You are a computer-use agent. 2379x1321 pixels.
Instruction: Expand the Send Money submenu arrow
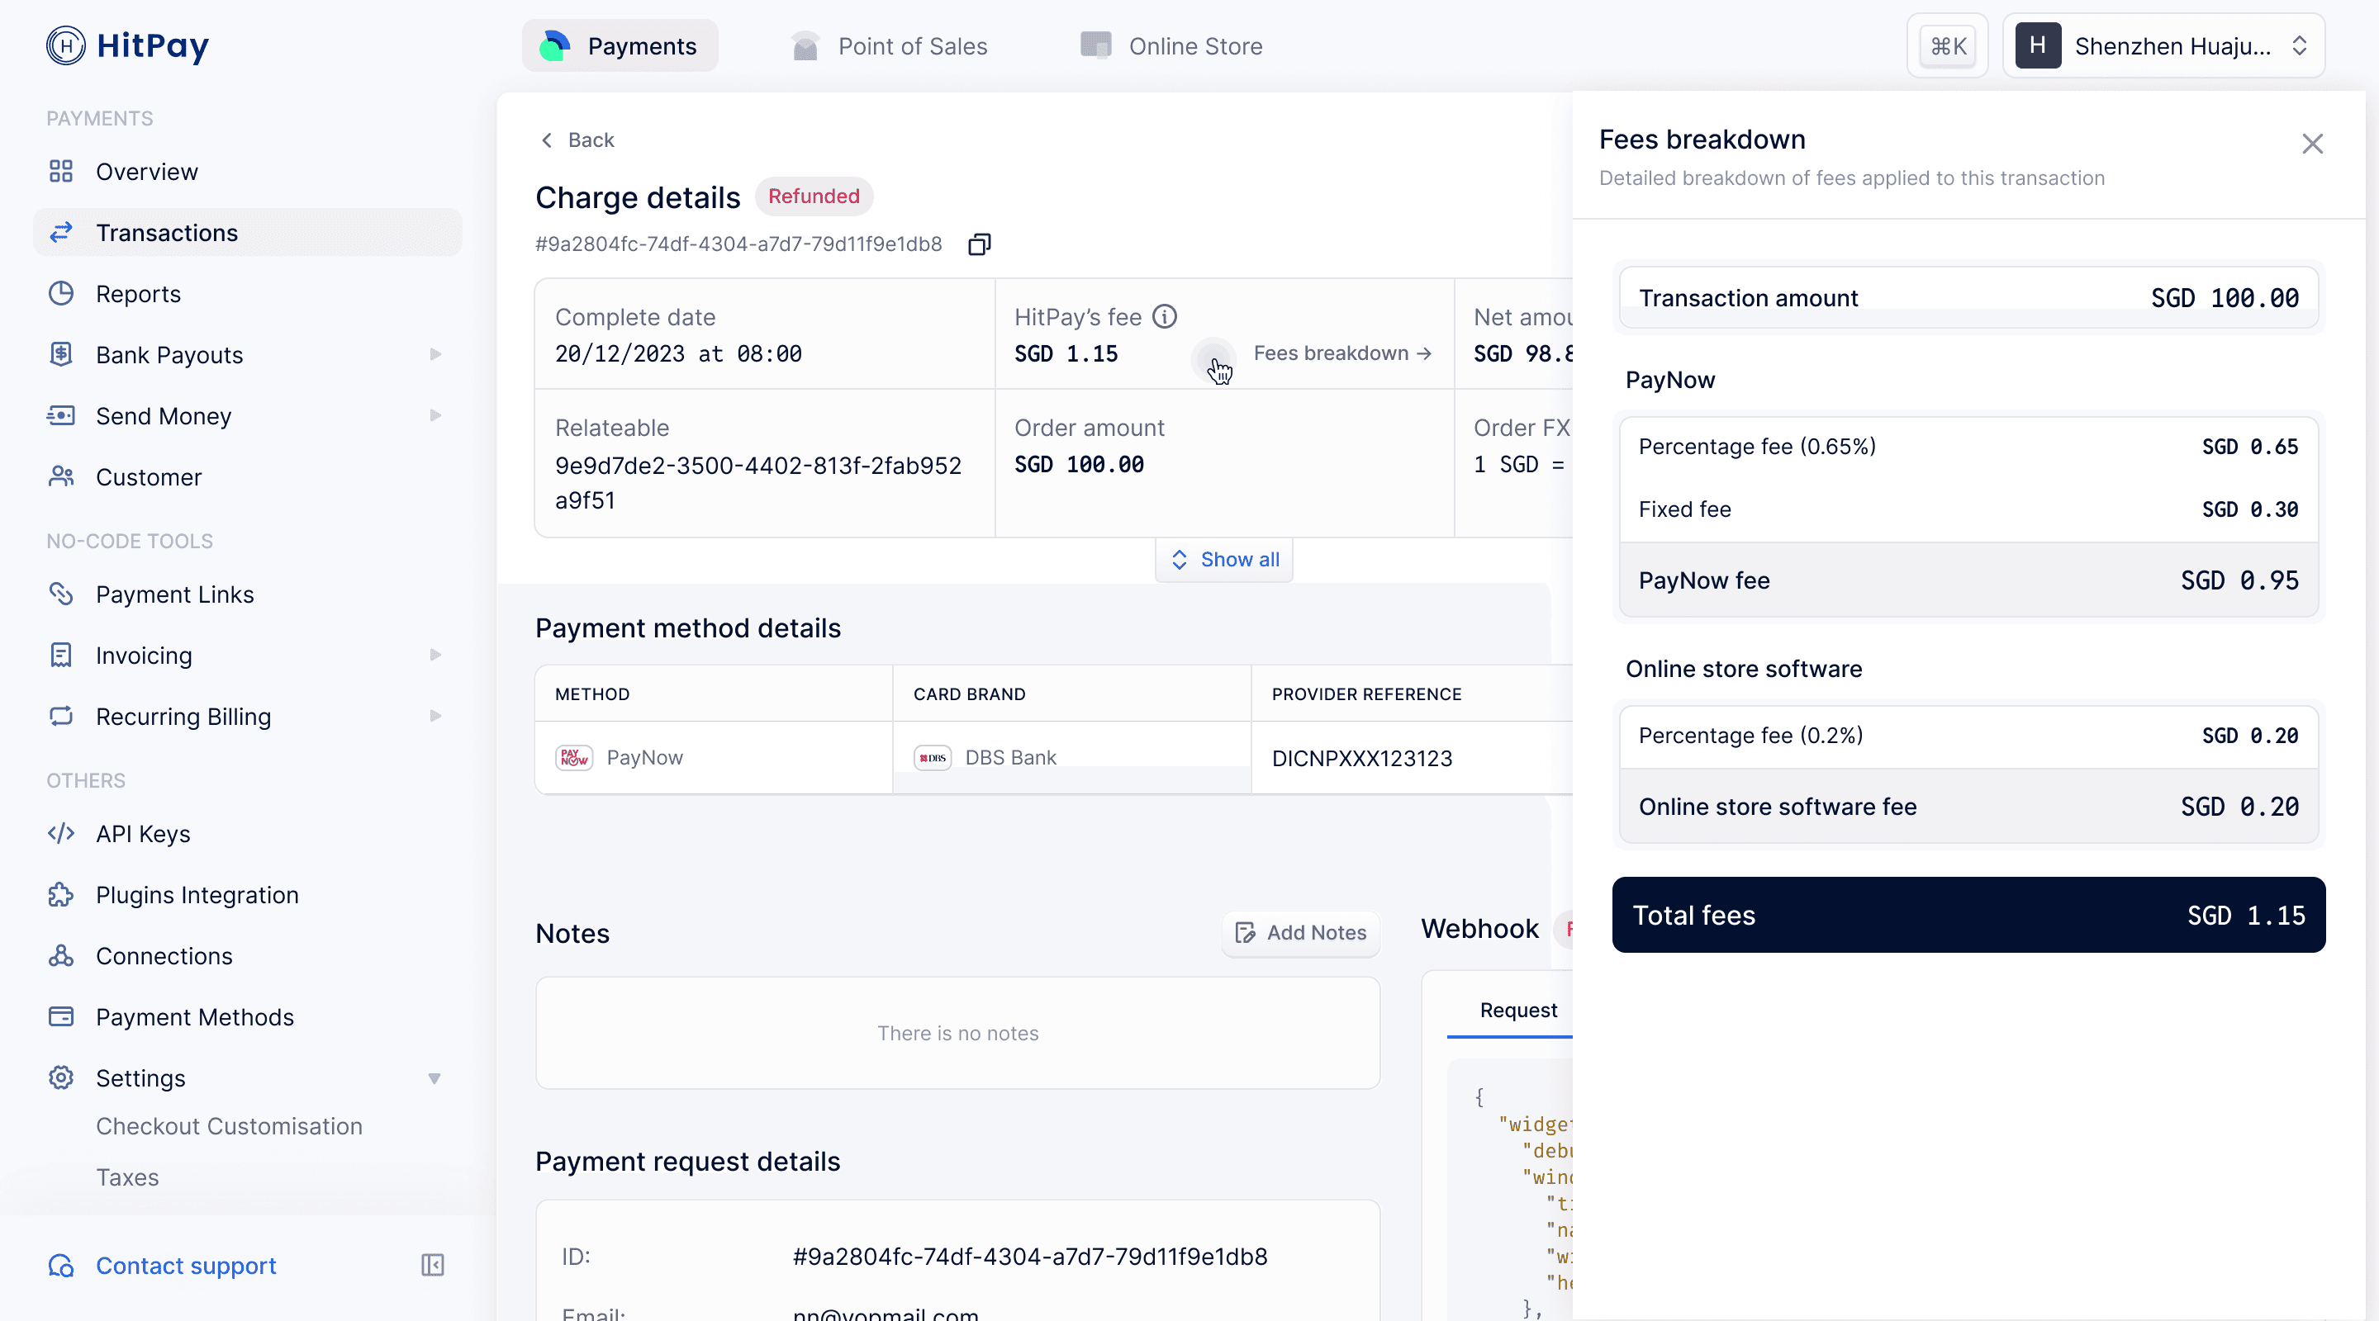pos(435,415)
